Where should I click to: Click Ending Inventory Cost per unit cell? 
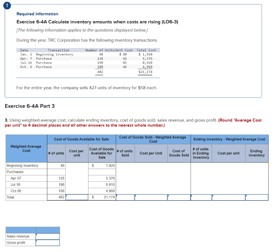(x=228, y=197)
